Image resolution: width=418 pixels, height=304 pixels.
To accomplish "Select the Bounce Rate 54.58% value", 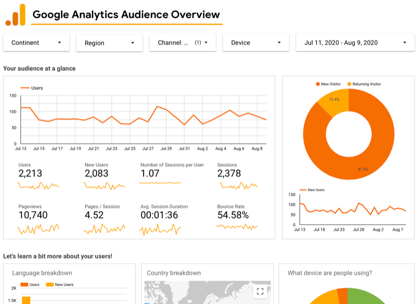I will coord(233,215).
